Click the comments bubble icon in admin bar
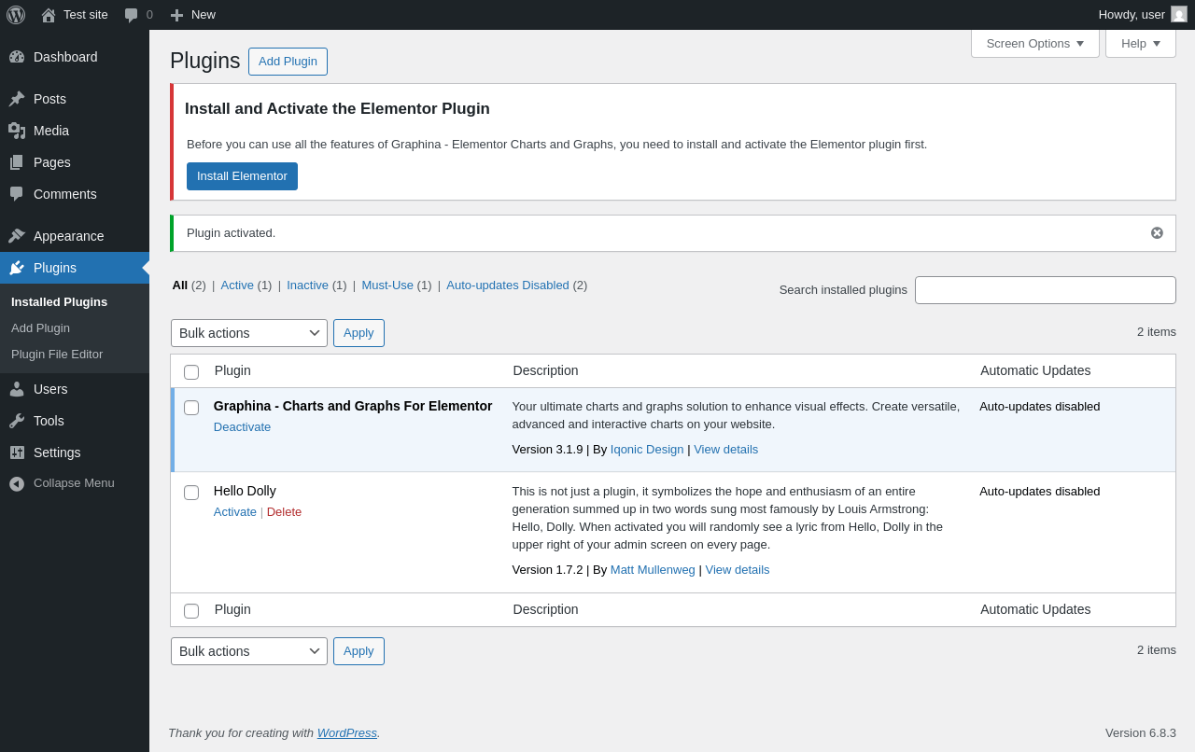This screenshot has height=752, width=1195. [132, 15]
